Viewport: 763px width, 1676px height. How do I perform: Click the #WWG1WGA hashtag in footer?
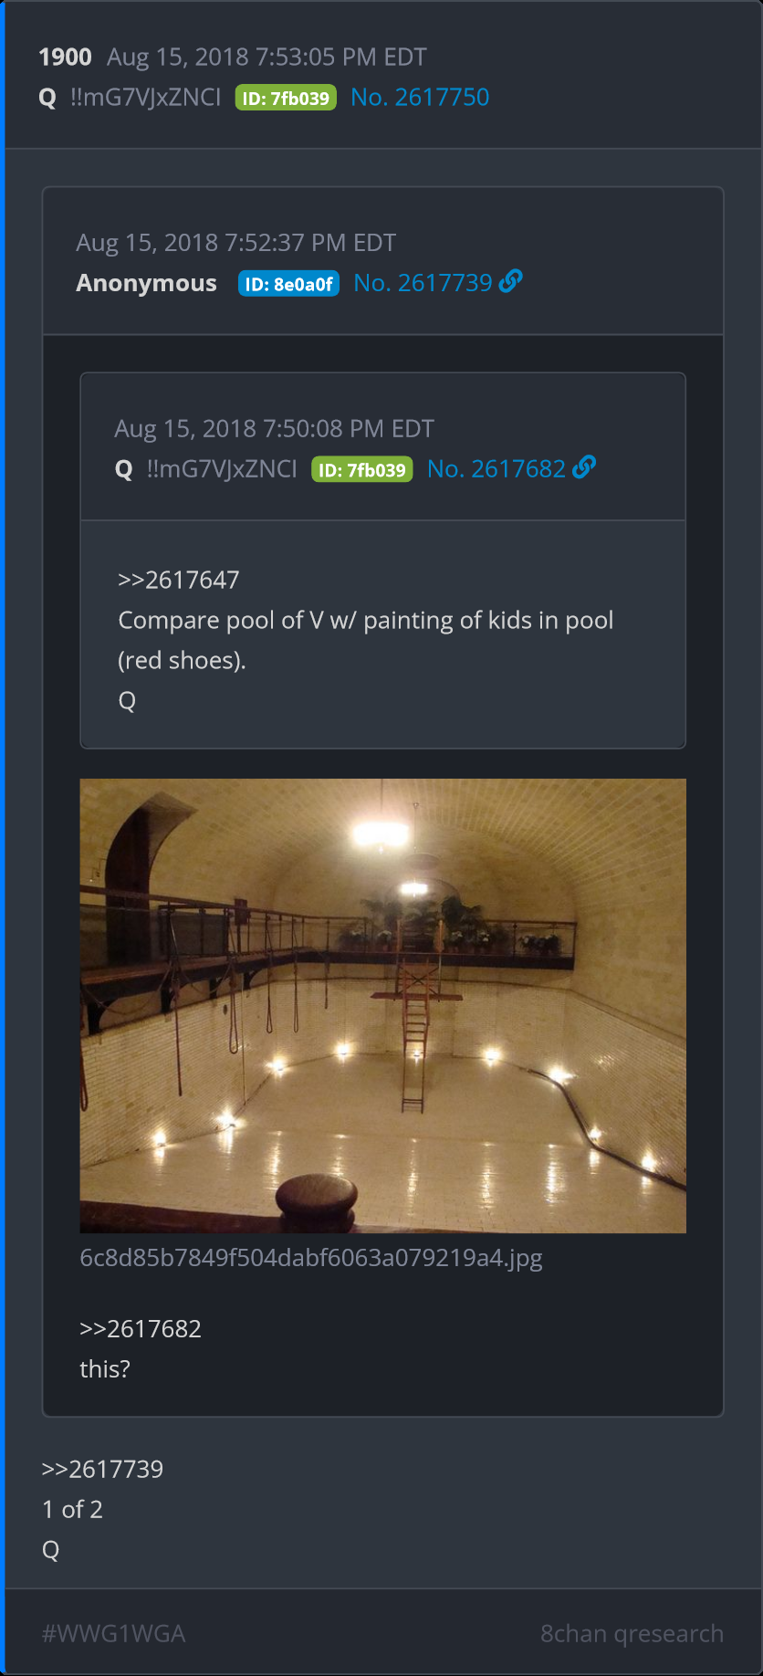click(x=113, y=1633)
